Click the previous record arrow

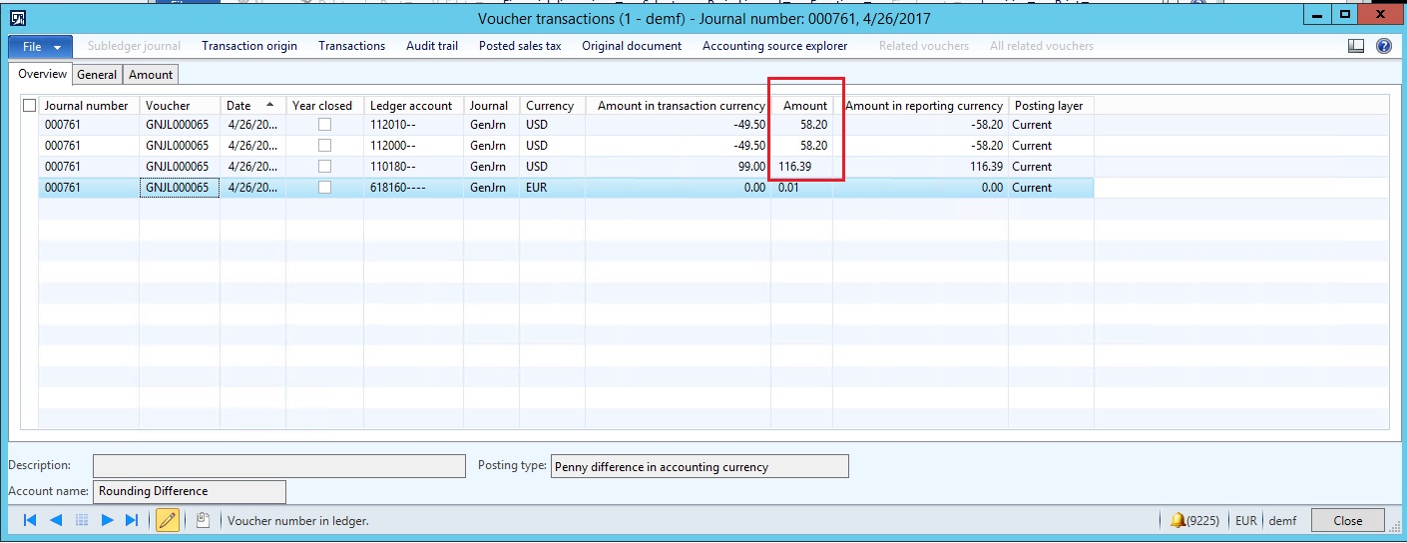tap(56, 520)
